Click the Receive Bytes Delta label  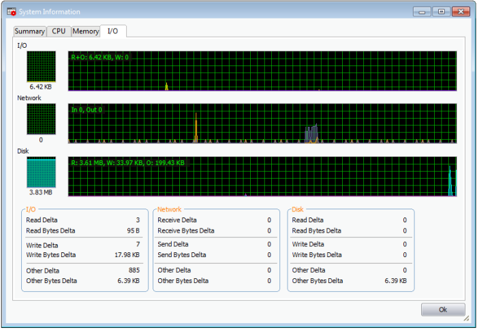[x=186, y=230]
